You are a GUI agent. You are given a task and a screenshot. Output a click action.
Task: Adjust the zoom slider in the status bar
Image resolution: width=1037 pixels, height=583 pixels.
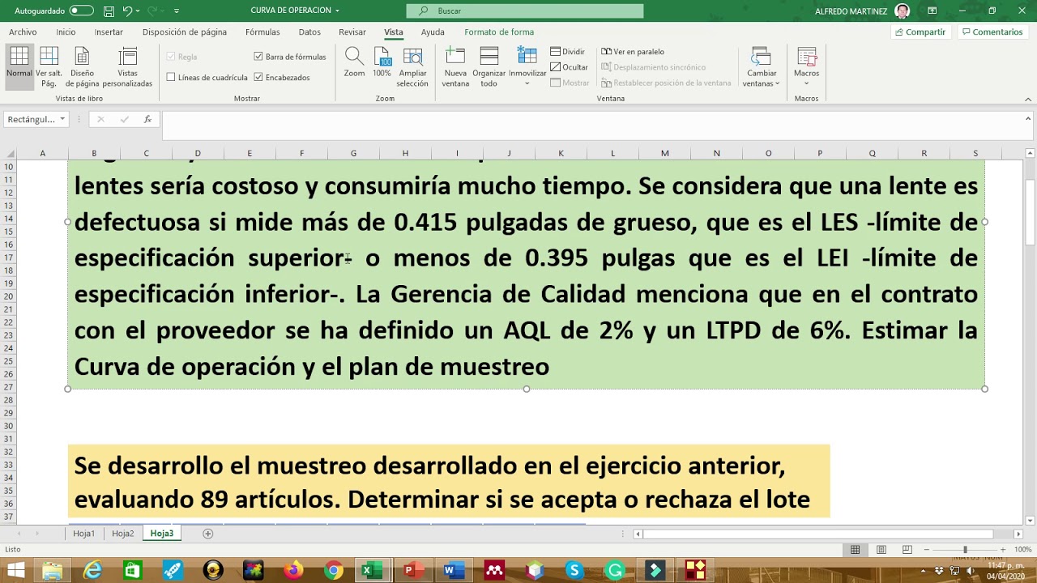coord(964,550)
